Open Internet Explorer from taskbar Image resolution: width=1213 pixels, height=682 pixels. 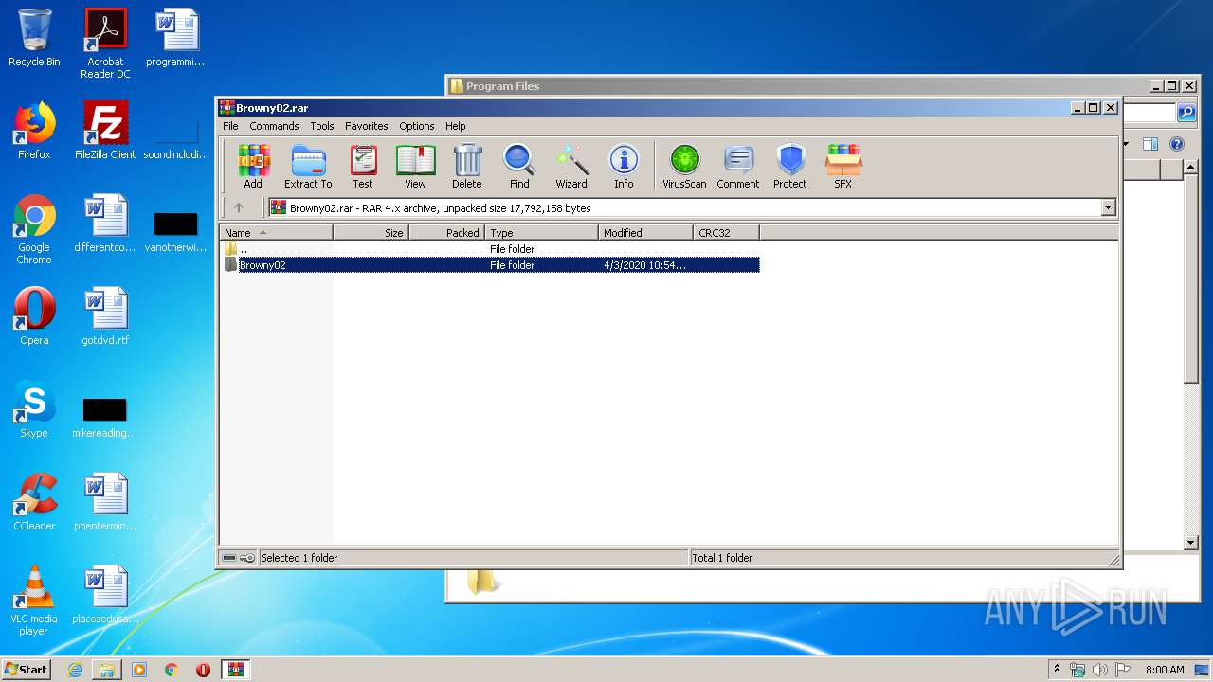point(75,670)
